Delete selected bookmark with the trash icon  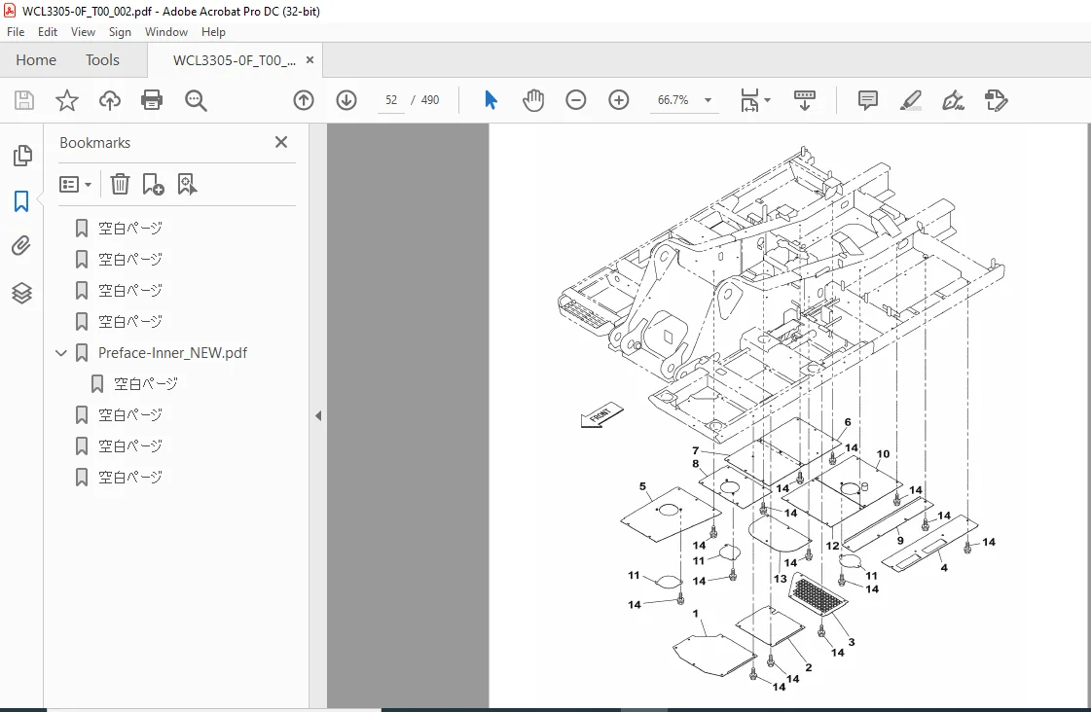[x=120, y=184]
